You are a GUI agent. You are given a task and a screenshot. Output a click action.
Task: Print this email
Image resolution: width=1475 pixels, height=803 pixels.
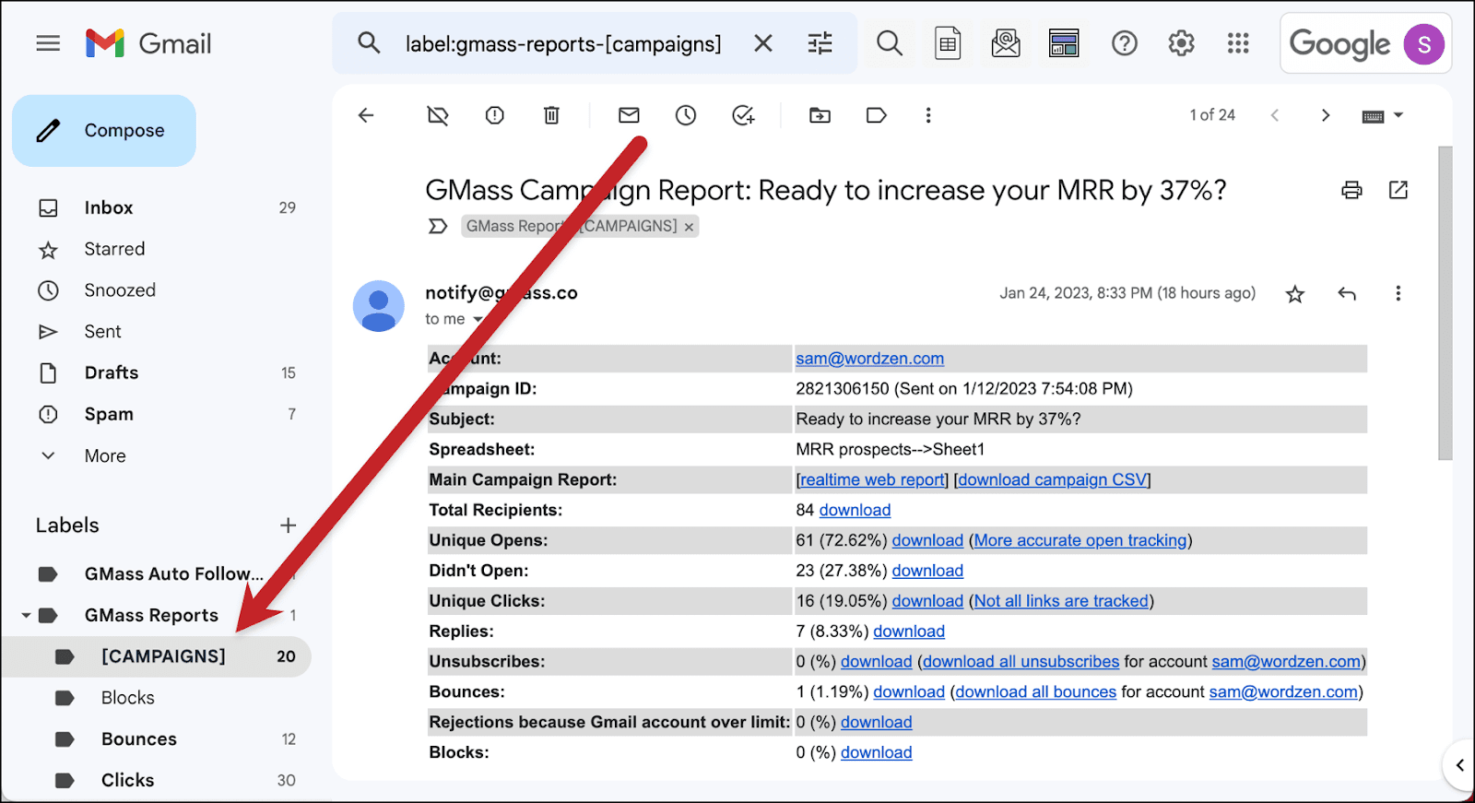click(x=1351, y=190)
